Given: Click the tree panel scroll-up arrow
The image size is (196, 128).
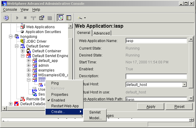Looking at the screenshot, I should (70, 26).
